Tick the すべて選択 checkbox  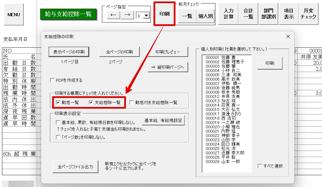pos(260,166)
